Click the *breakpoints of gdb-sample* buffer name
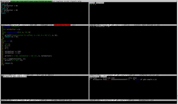 pyautogui.click(x=114, y=100)
